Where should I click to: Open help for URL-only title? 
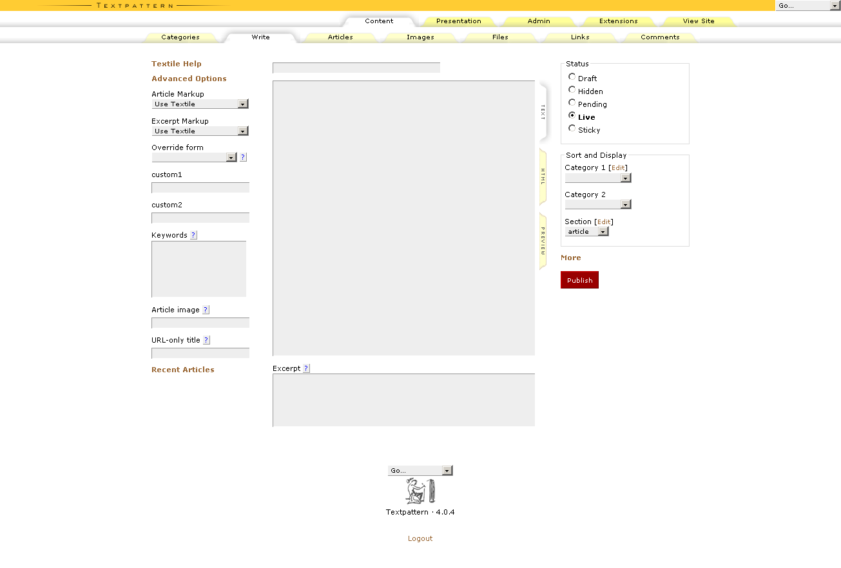click(206, 340)
